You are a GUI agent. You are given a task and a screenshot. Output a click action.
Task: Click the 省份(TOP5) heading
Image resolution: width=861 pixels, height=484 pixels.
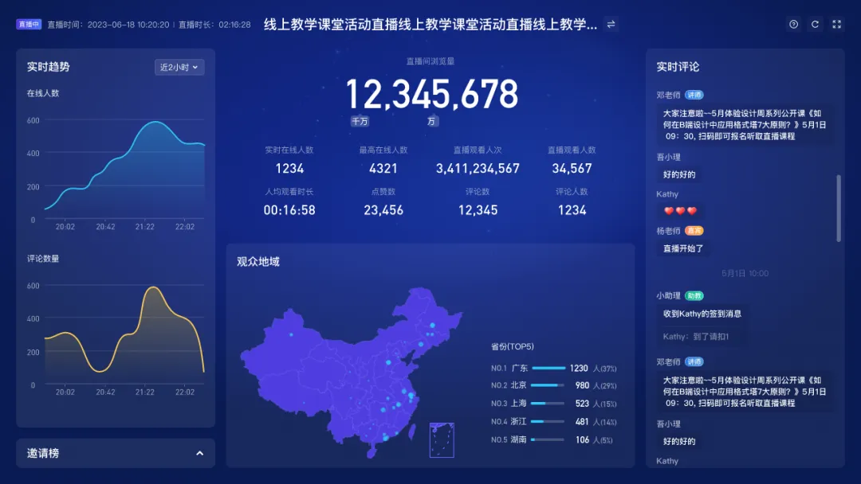tap(513, 346)
